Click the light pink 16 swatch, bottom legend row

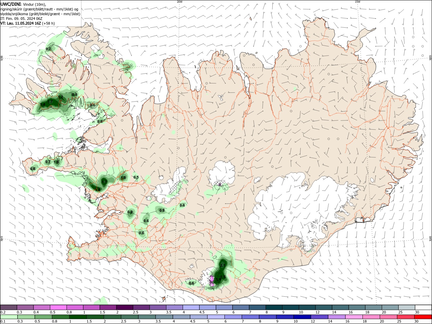[x=354, y=317]
